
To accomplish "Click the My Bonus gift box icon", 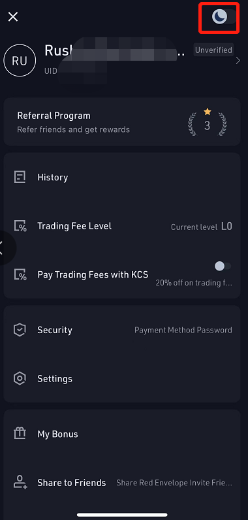I will point(20,434).
